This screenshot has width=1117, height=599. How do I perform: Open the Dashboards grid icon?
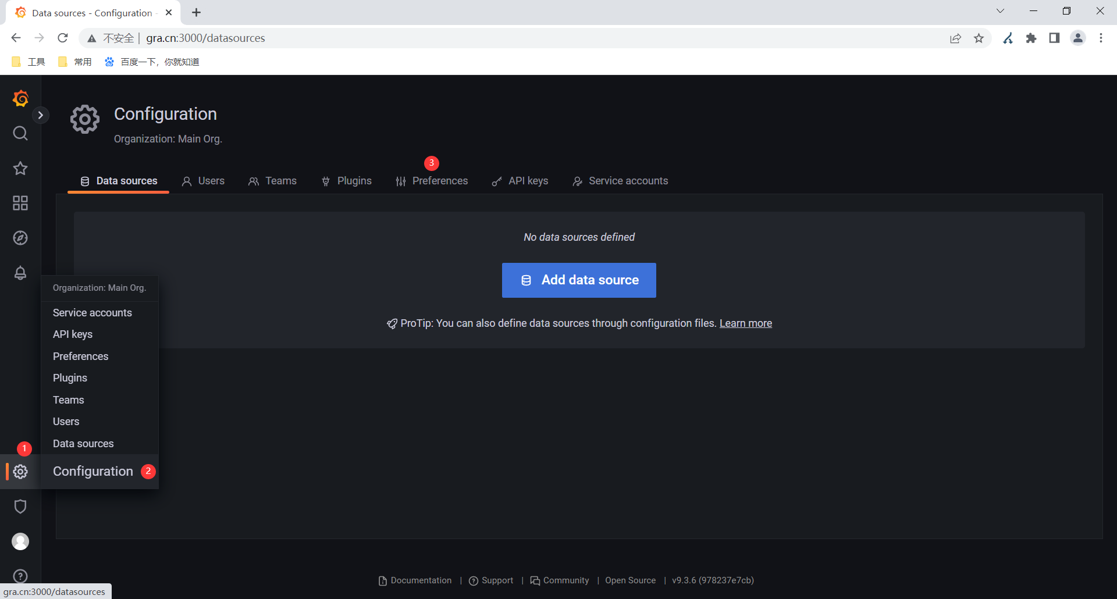(x=20, y=203)
